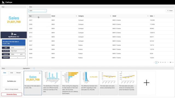Click the Sales value 142490 cell
The height and width of the screenshot is (98, 175).
(152, 20)
